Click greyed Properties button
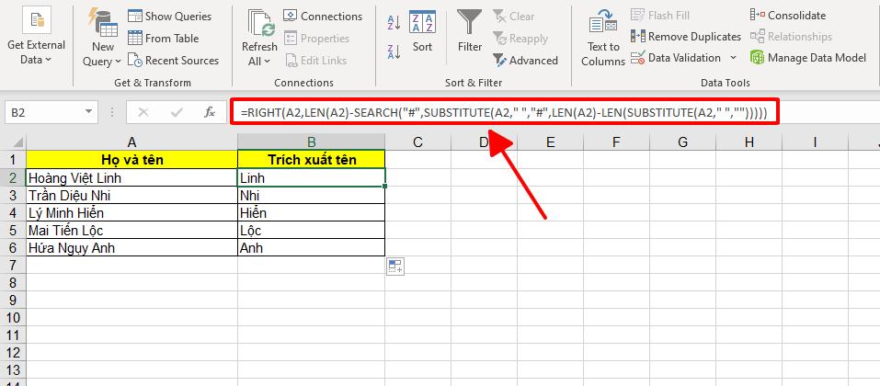Screen dimensions: 880x386 (317, 39)
